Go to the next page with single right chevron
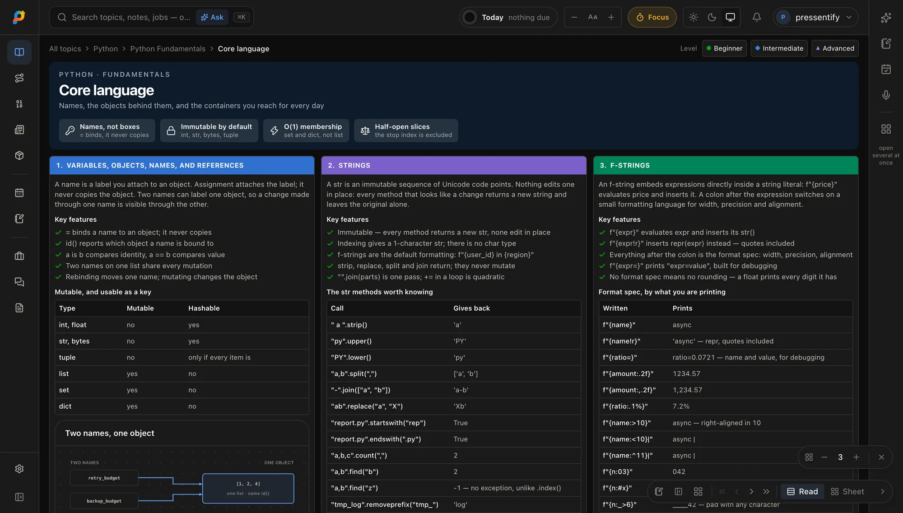 click(751, 491)
